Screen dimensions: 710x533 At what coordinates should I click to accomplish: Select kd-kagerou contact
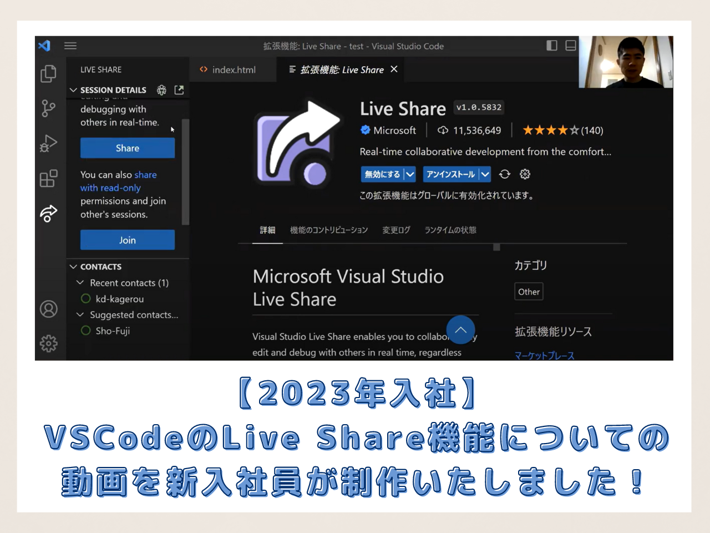coord(119,299)
